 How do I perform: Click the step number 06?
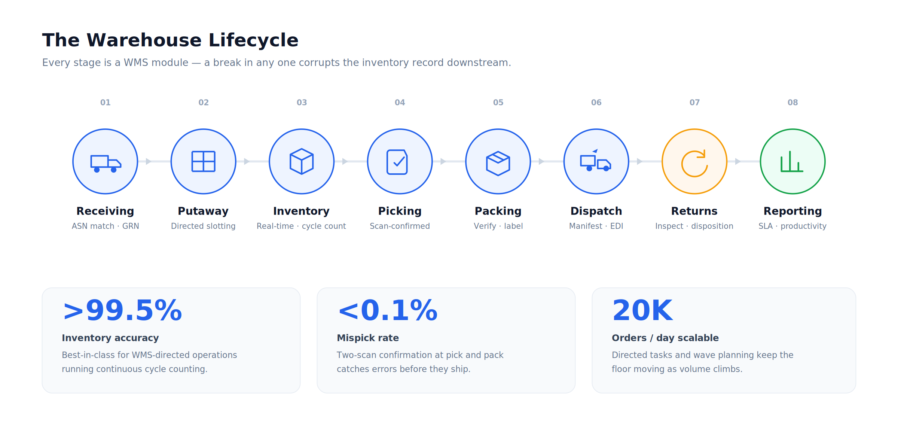[596, 103]
